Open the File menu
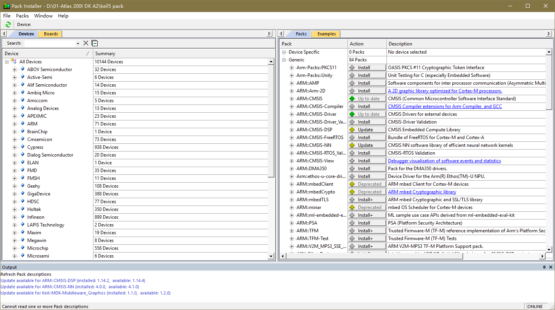Viewport: 555px width, 310px height. (x=7, y=16)
